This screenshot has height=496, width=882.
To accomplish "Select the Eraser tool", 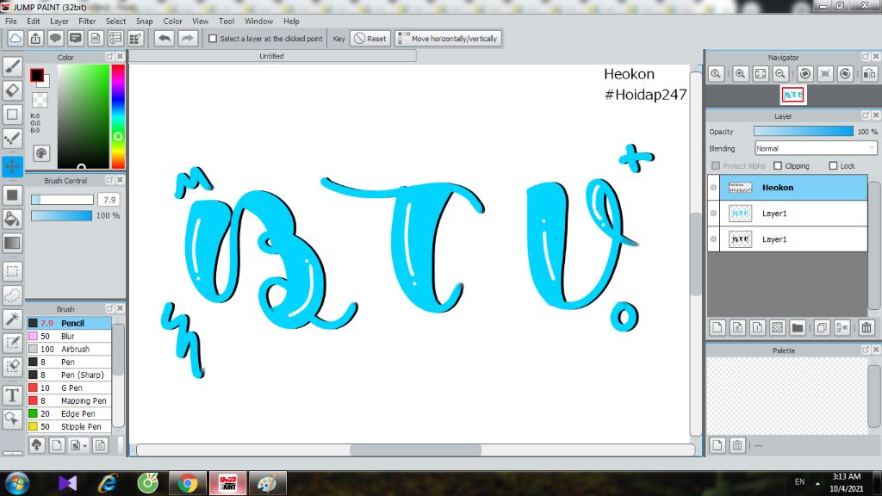I will point(12,90).
